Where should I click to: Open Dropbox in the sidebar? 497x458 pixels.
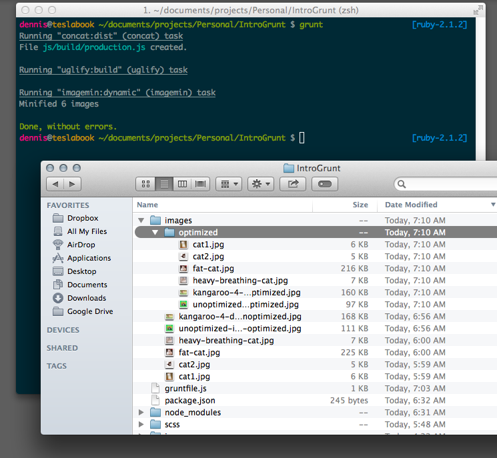[x=83, y=218]
